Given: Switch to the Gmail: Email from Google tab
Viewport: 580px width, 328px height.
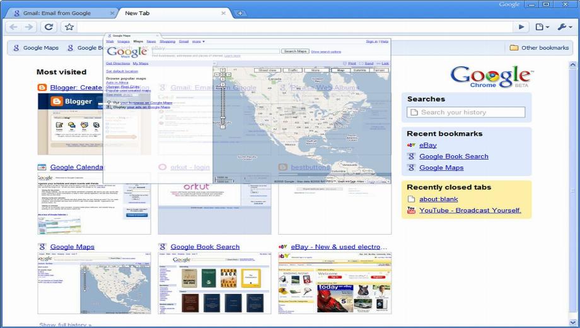Looking at the screenshot, I should 61,13.
